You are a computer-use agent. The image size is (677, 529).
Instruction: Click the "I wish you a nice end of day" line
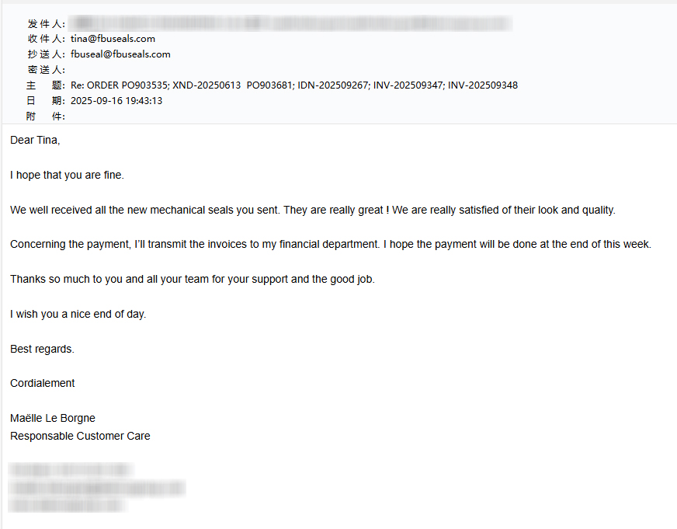click(78, 315)
